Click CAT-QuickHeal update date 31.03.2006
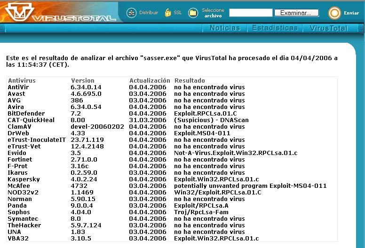Screen dimensions: 365x248 click(x=148, y=120)
